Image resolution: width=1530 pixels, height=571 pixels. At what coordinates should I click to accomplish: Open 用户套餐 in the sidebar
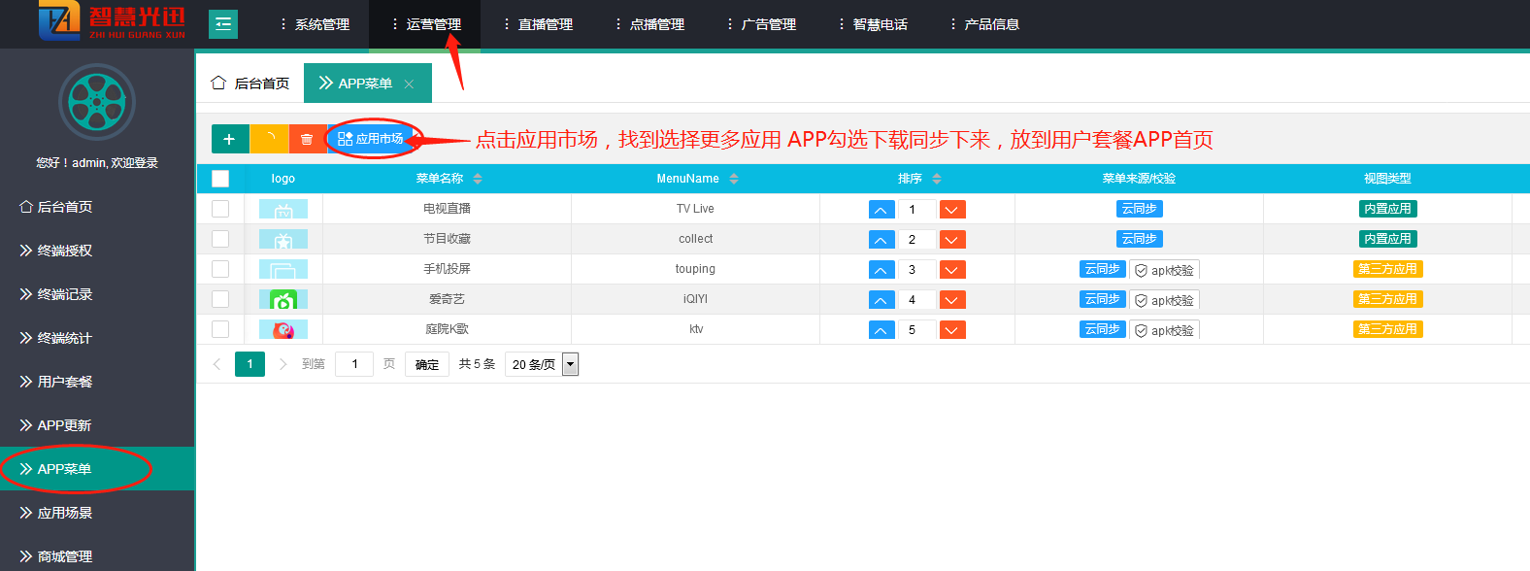pos(64,382)
